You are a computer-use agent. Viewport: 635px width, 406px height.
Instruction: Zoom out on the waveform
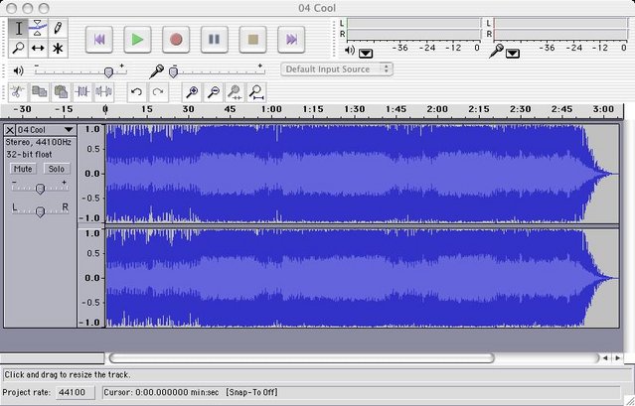(213, 92)
